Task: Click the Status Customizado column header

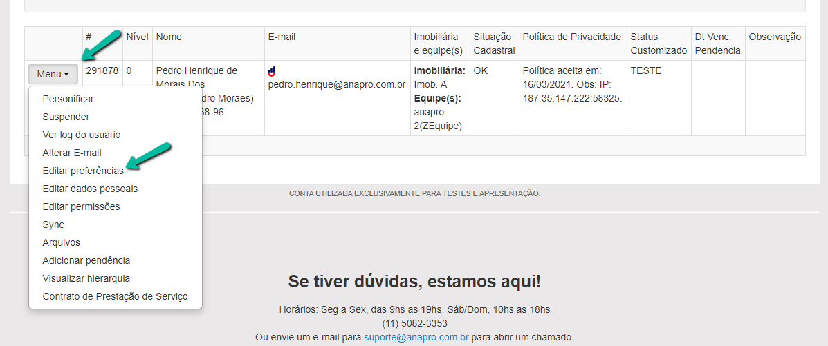Action: (x=659, y=44)
